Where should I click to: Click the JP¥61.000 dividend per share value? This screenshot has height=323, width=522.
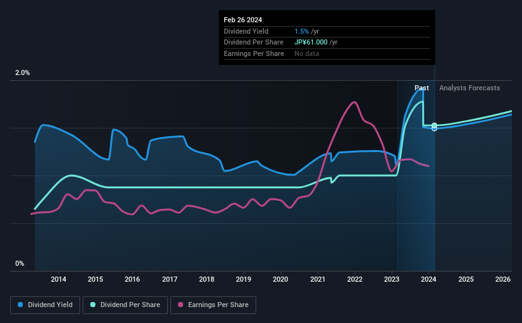[x=311, y=43]
